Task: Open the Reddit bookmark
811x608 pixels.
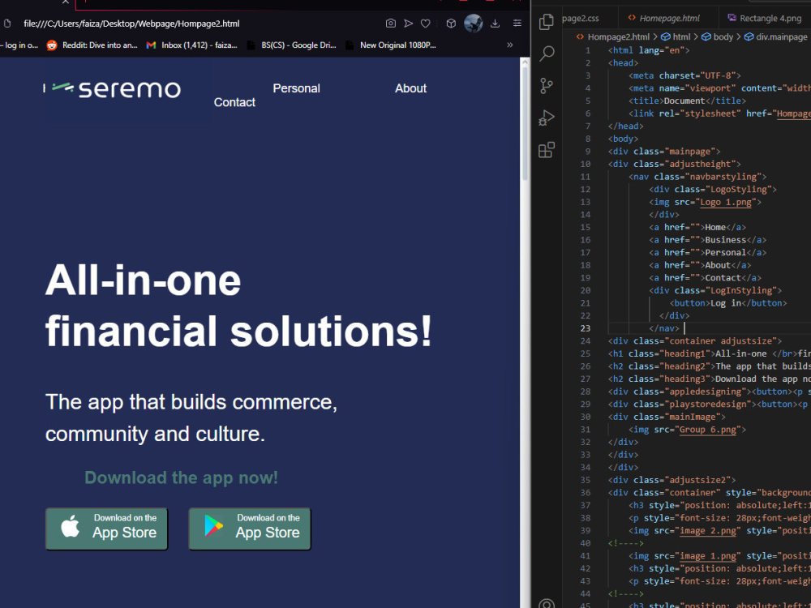Action: point(92,45)
